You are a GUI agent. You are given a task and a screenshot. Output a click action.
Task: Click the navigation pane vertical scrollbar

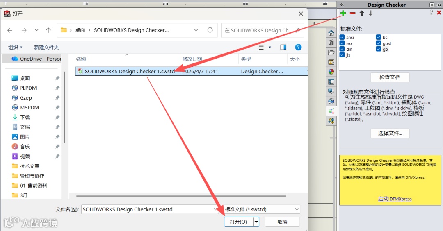[65, 107]
